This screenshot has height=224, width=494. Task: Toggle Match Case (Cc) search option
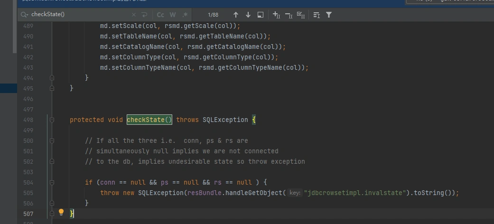(x=160, y=15)
